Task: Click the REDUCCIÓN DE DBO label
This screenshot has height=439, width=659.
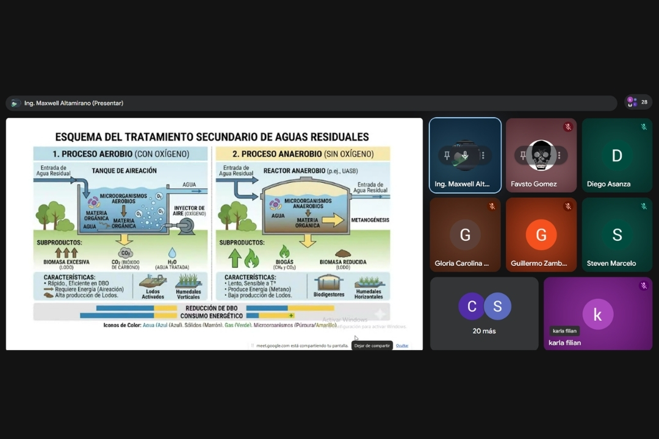Action: click(211, 309)
